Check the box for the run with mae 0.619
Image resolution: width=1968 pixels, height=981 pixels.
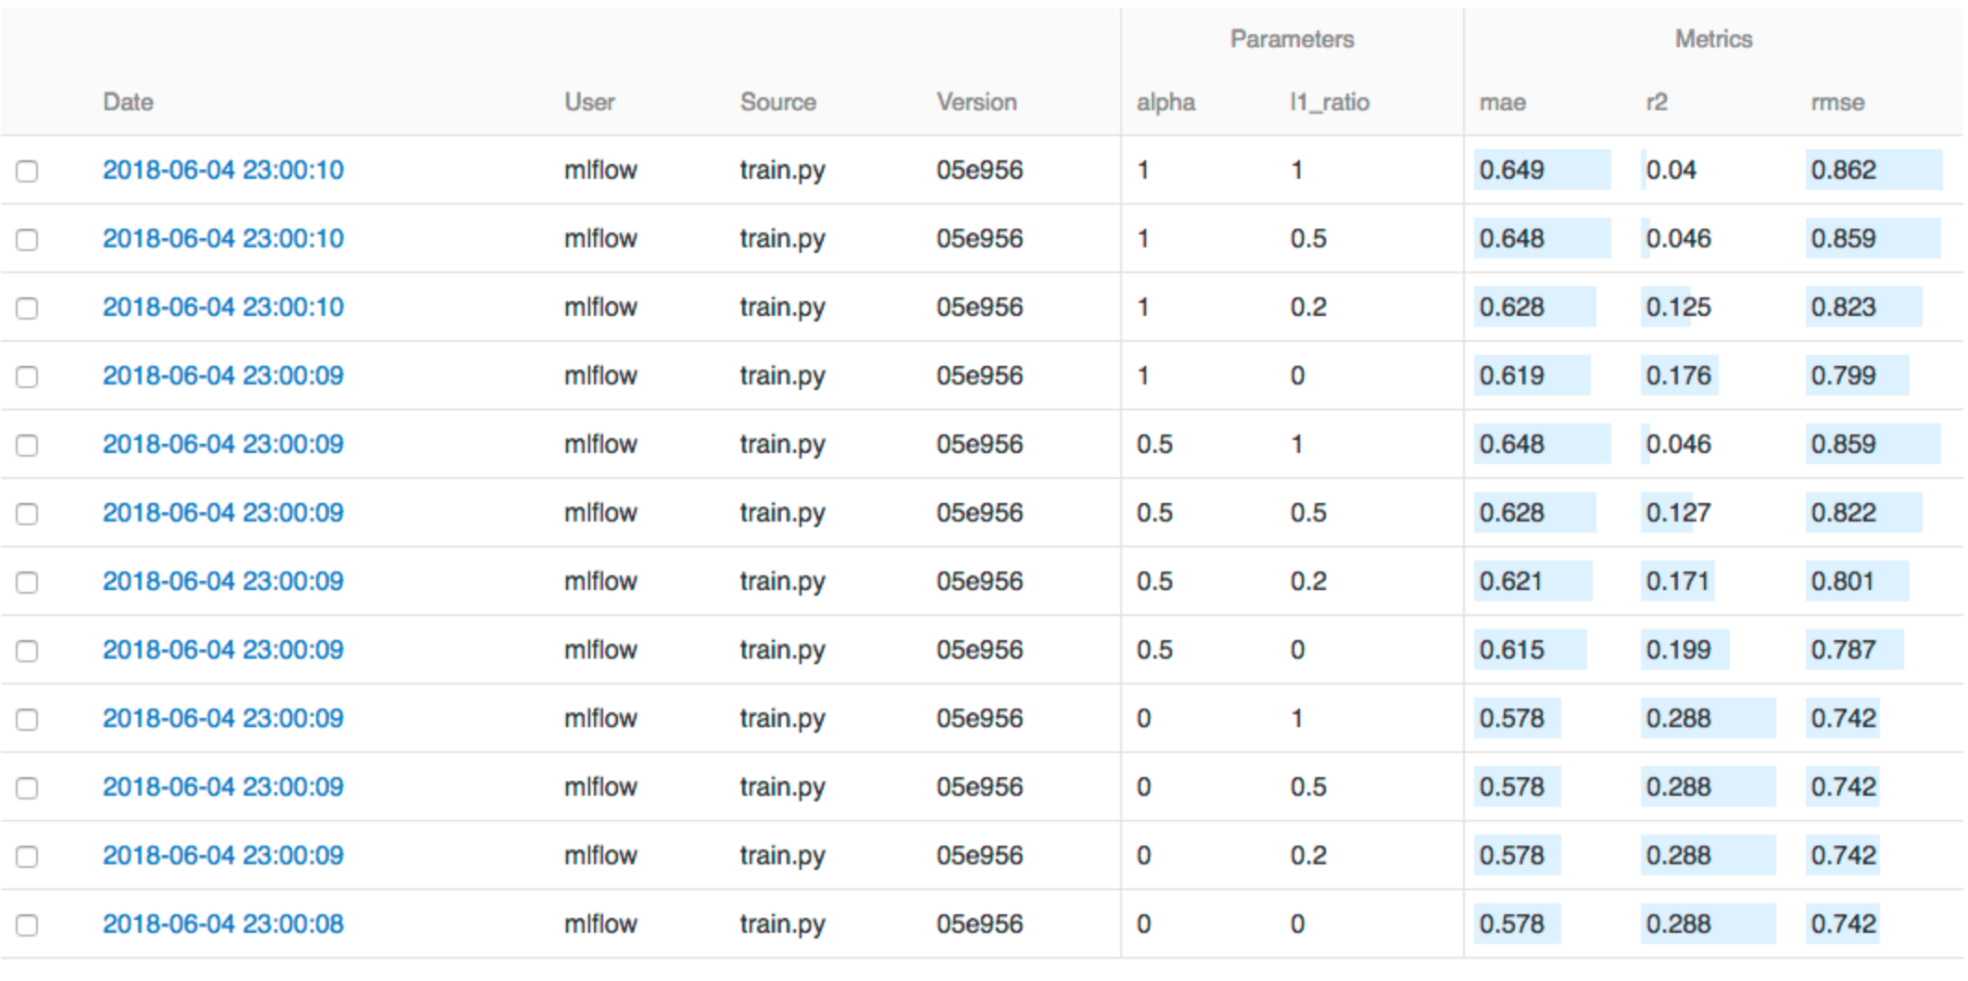(27, 377)
